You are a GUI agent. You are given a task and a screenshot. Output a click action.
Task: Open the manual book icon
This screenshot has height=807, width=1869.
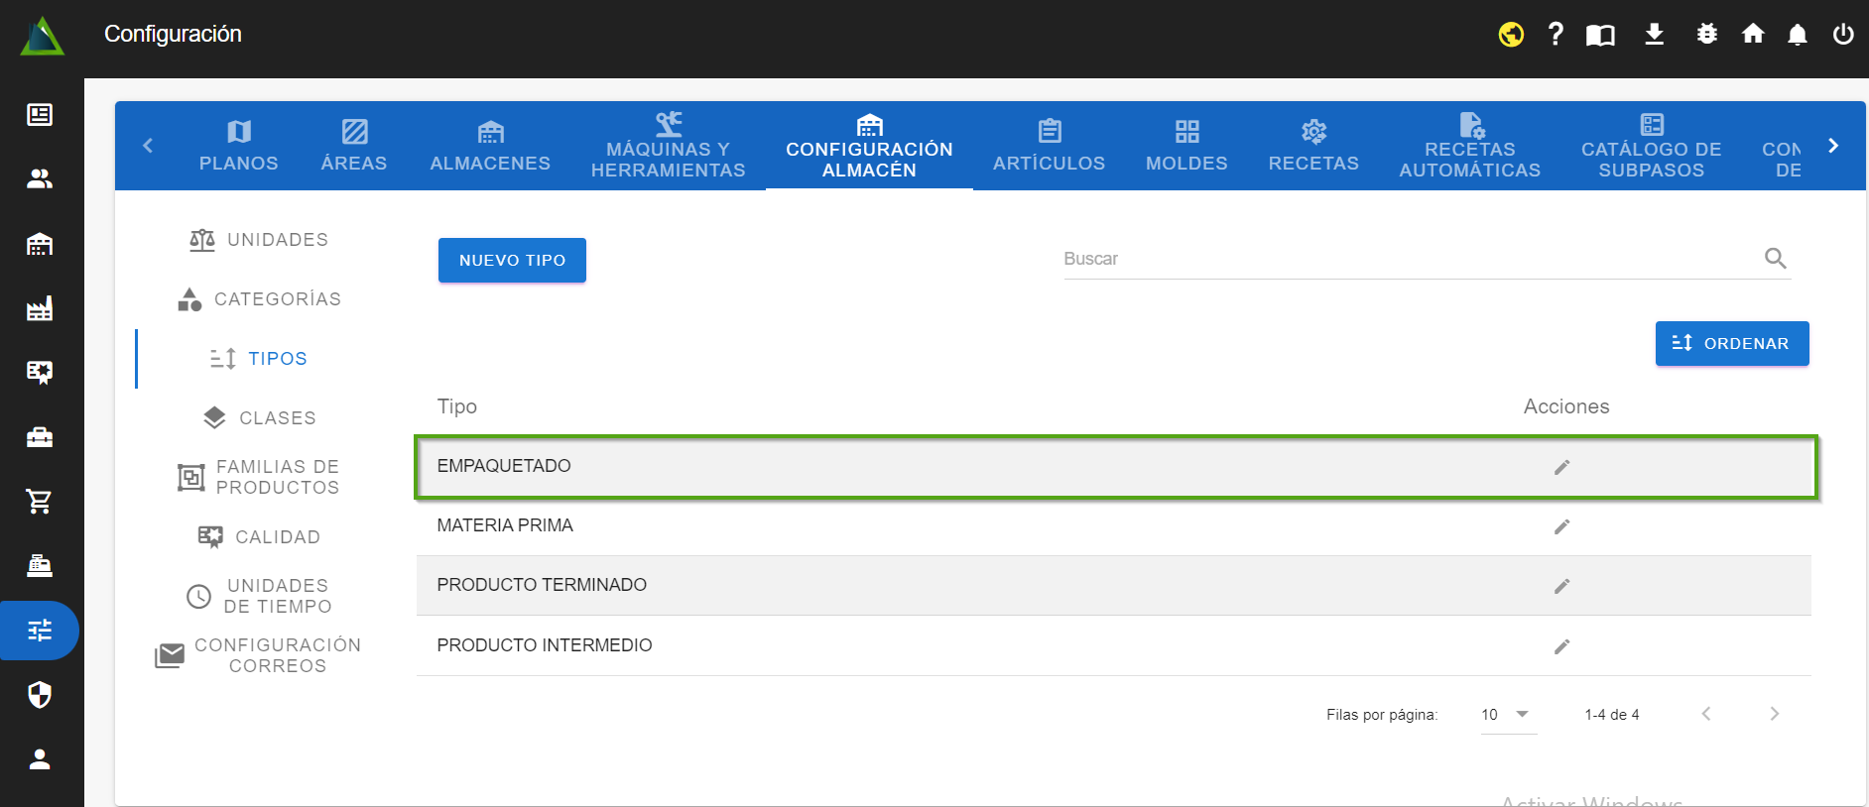[1600, 36]
